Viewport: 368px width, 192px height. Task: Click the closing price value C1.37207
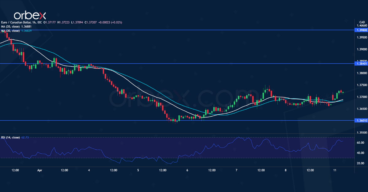[90, 22]
